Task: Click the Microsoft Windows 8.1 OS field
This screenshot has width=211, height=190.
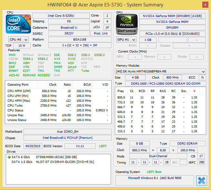Action: (x=155, y=180)
